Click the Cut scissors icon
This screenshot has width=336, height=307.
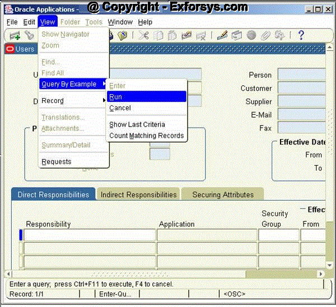[x=144, y=35]
